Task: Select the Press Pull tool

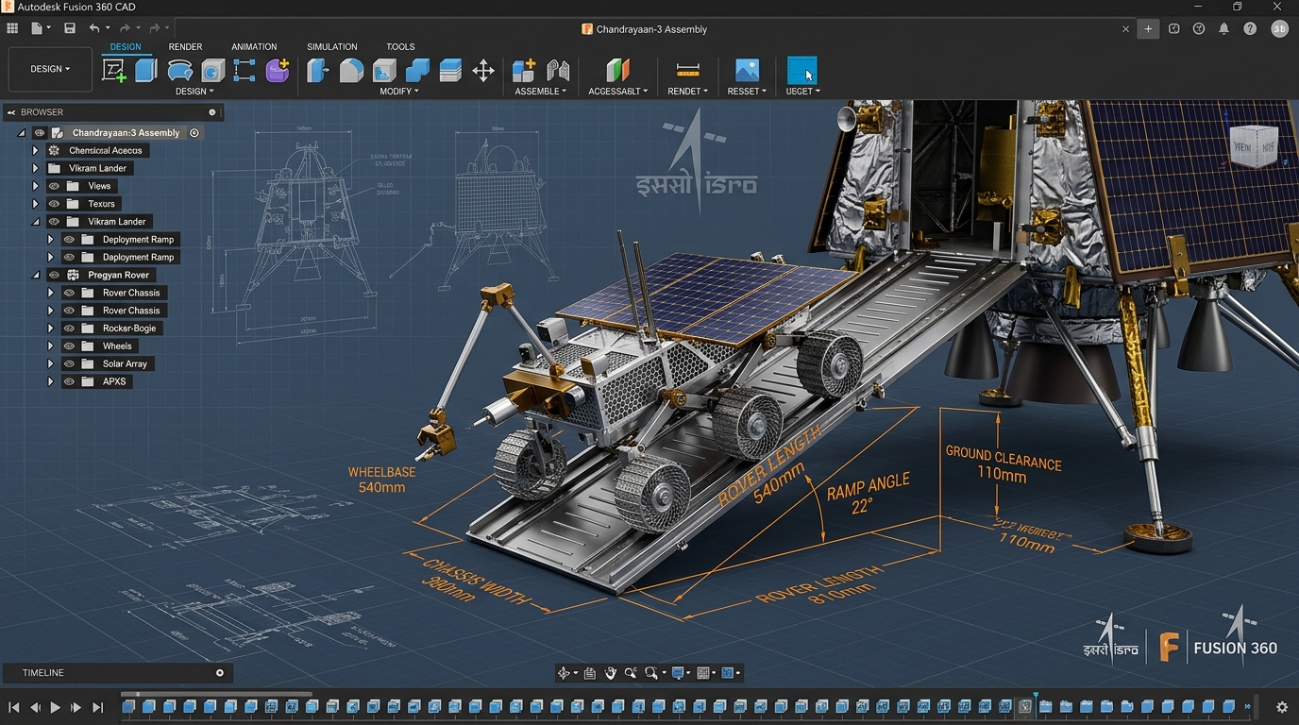Action: (x=318, y=71)
